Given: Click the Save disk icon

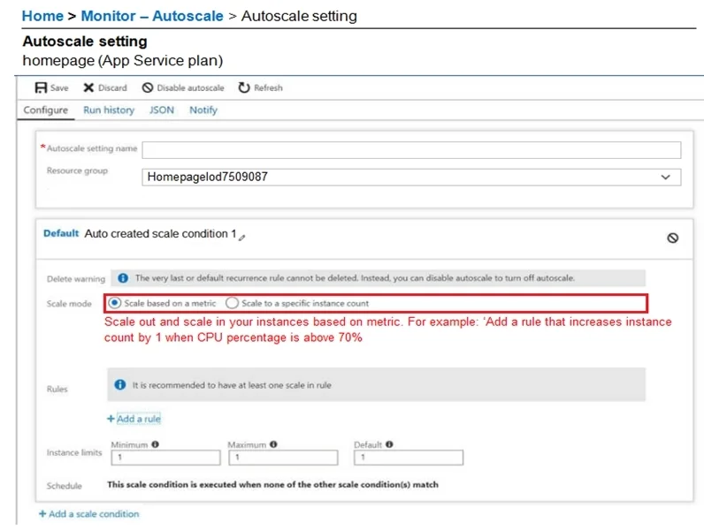Looking at the screenshot, I should coord(41,87).
